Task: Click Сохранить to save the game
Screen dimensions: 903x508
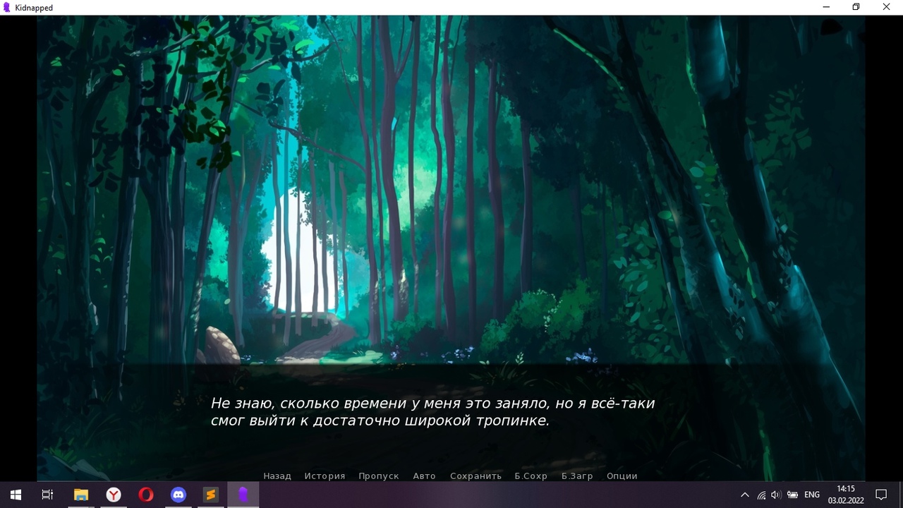Action: (x=475, y=476)
